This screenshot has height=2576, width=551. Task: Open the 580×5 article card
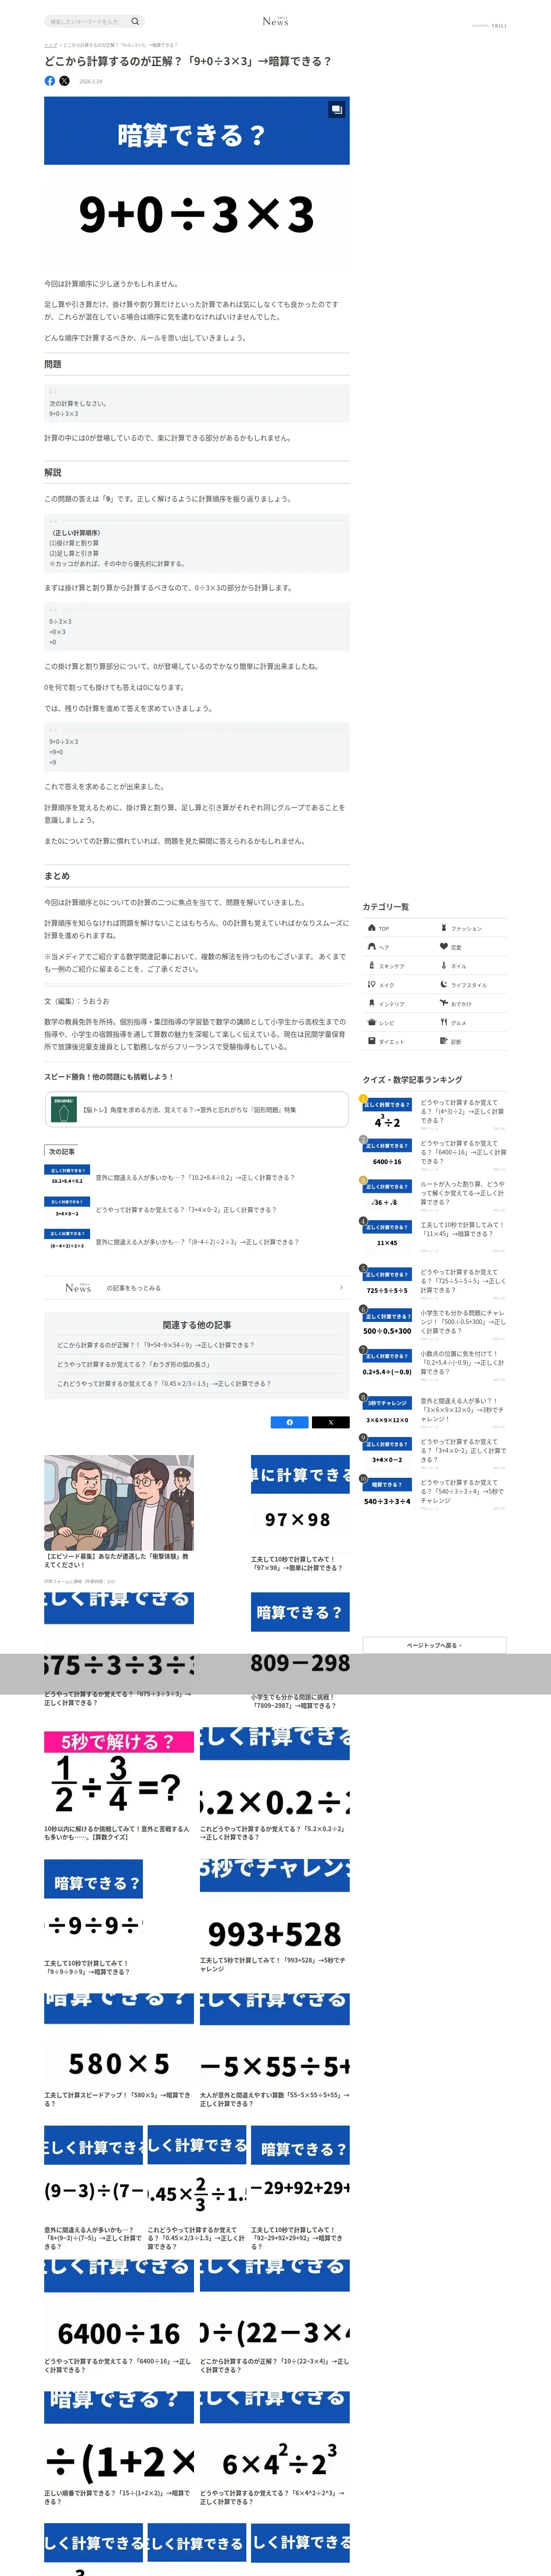click(119, 2050)
